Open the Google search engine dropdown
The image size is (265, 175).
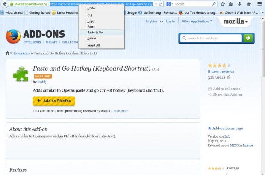point(170,4)
